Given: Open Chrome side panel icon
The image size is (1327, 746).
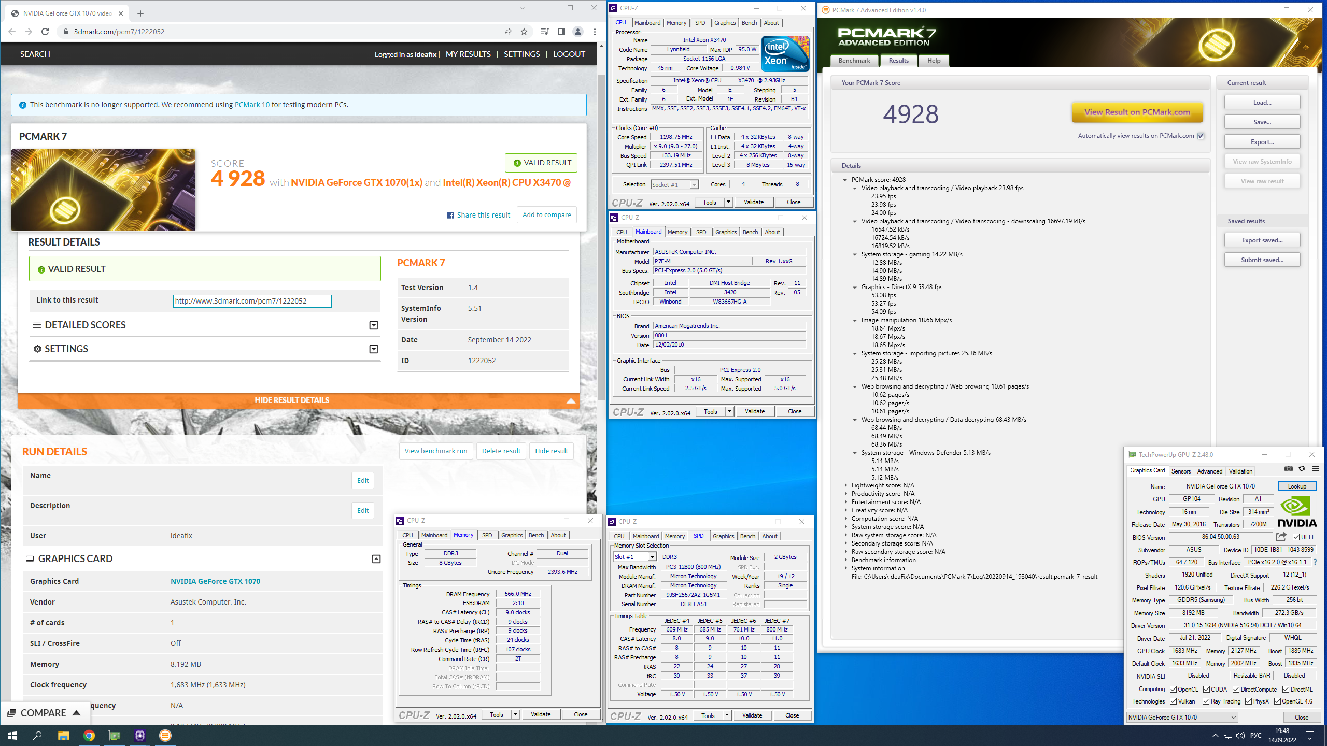Looking at the screenshot, I should pos(561,32).
